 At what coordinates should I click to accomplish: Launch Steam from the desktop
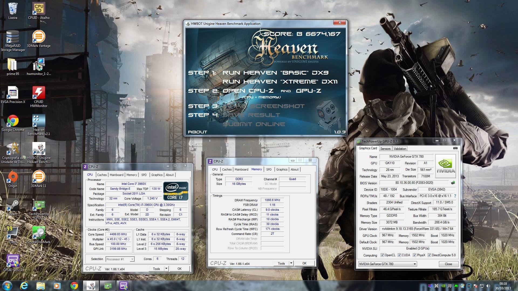coord(13,207)
